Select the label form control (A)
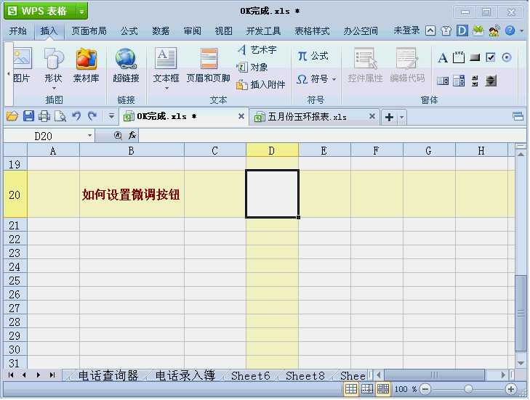The width and height of the screenshot is (530, 400). [x=443, y=58]
